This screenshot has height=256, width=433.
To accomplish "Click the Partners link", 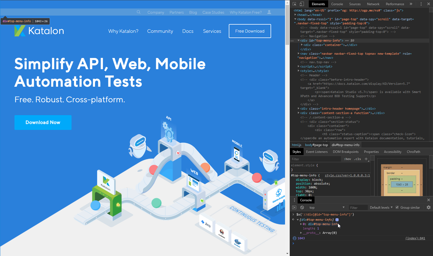I will [176, 12].
